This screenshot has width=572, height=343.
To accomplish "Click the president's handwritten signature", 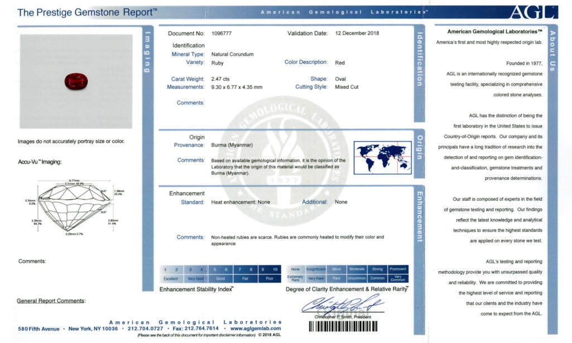I will pos(342,305).
